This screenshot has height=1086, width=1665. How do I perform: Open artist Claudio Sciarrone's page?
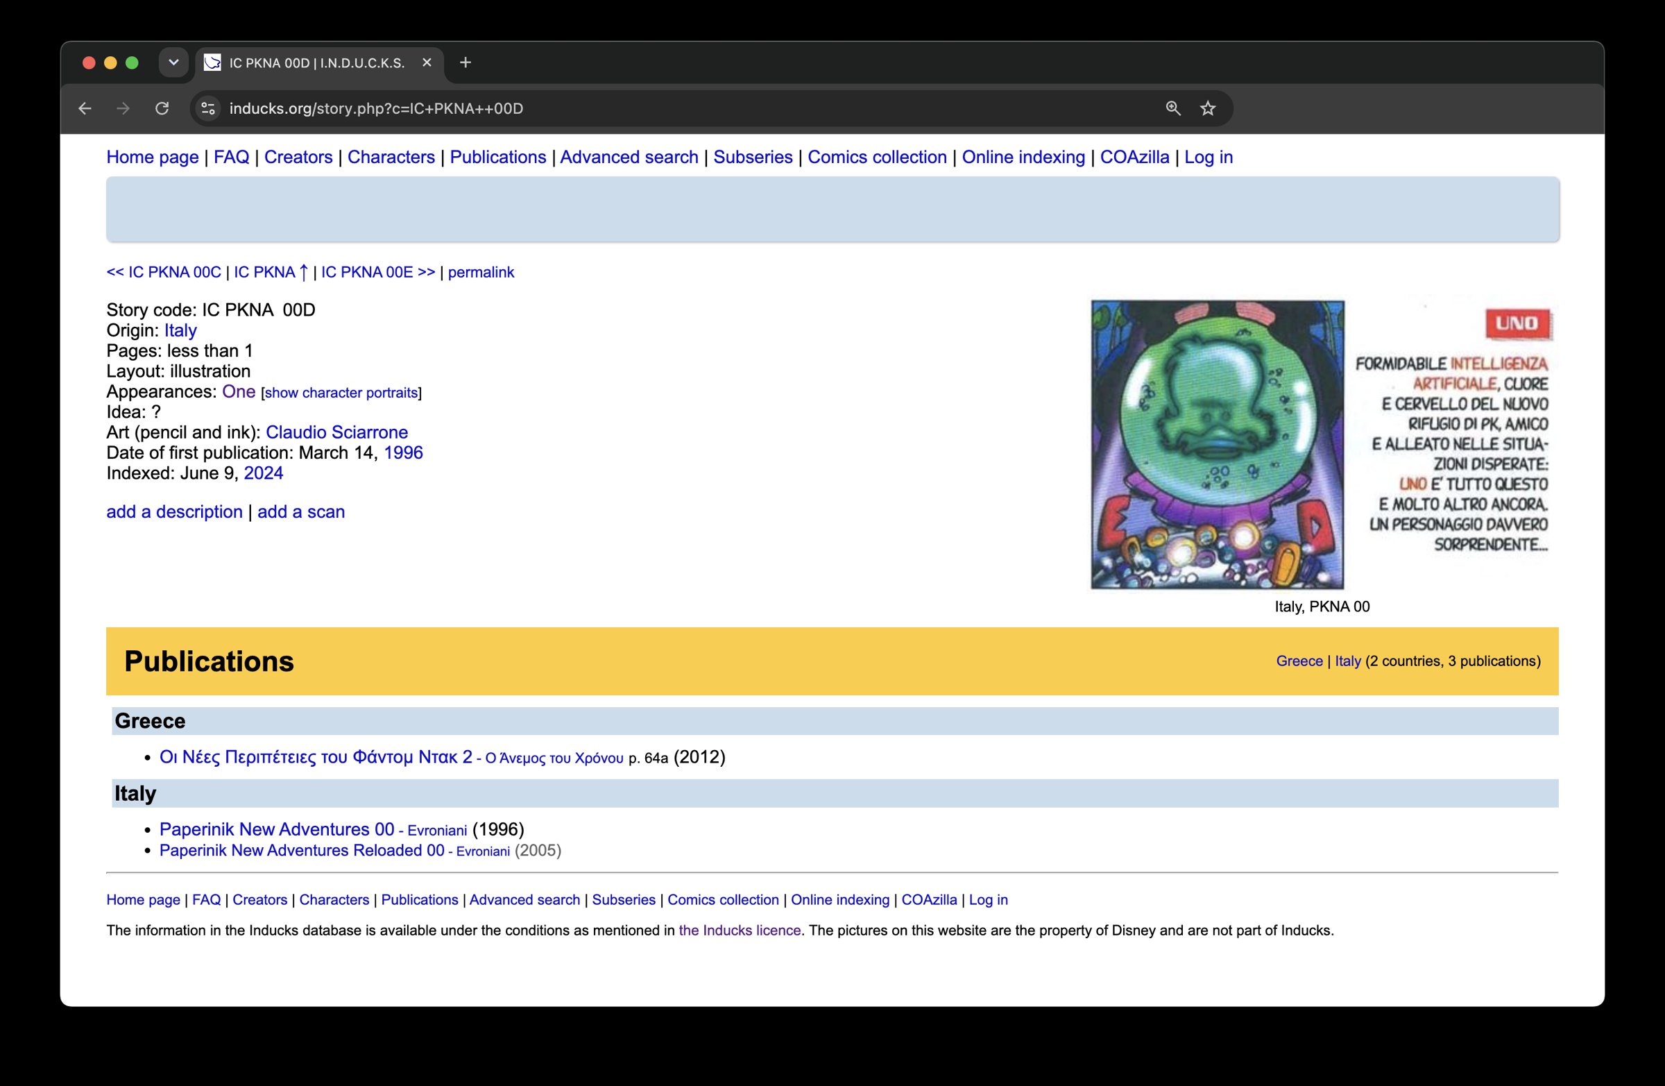click(x=336, y=432)
